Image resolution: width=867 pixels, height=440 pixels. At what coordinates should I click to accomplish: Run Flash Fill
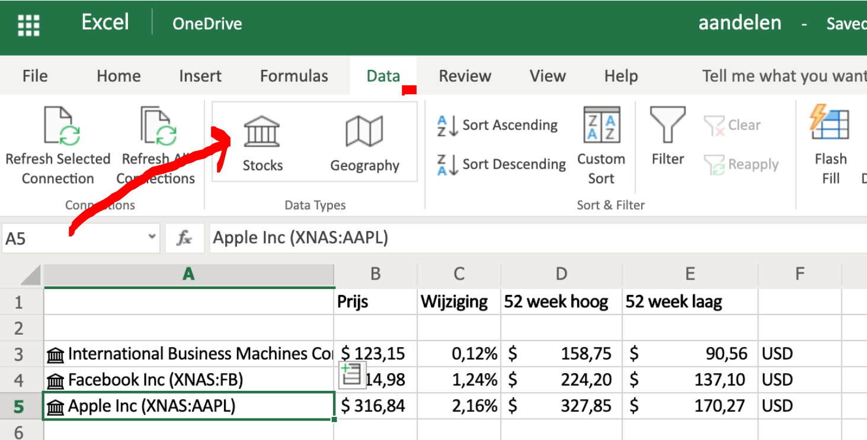(830, 145)
